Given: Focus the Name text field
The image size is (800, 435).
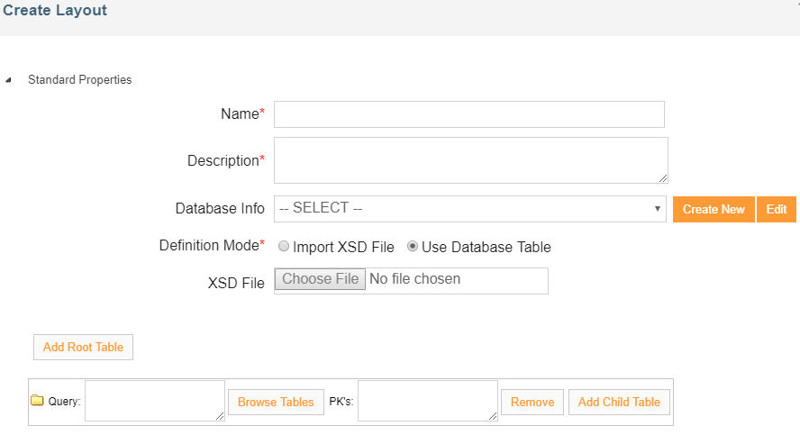Looking at the screenshot, I should (468, 114).
